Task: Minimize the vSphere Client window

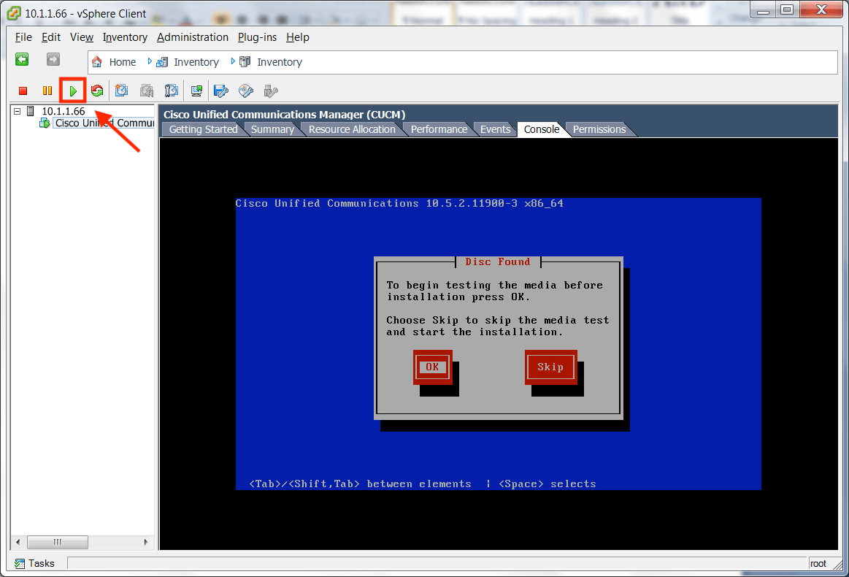Action: pos(764,9)
